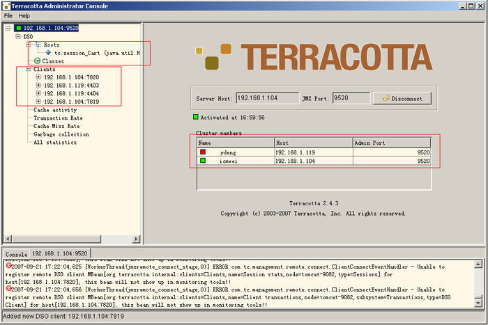
Task: Click the log scroll up arrow
Action: tap(478, 264)
